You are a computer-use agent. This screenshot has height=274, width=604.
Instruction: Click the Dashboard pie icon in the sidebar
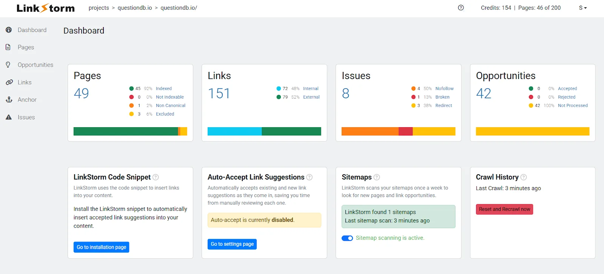[9, 30]
